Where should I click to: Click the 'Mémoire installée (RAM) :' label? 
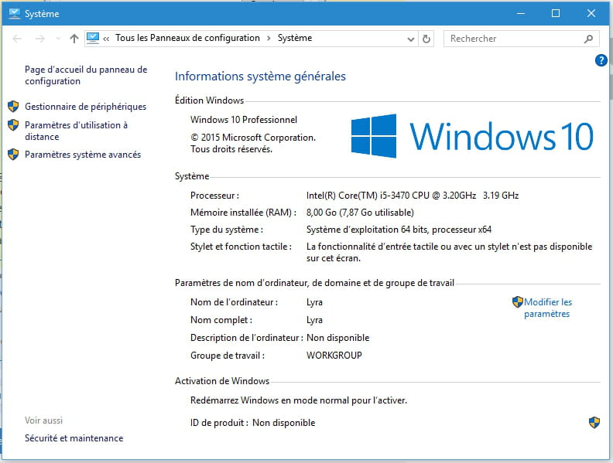pos(243,213)
